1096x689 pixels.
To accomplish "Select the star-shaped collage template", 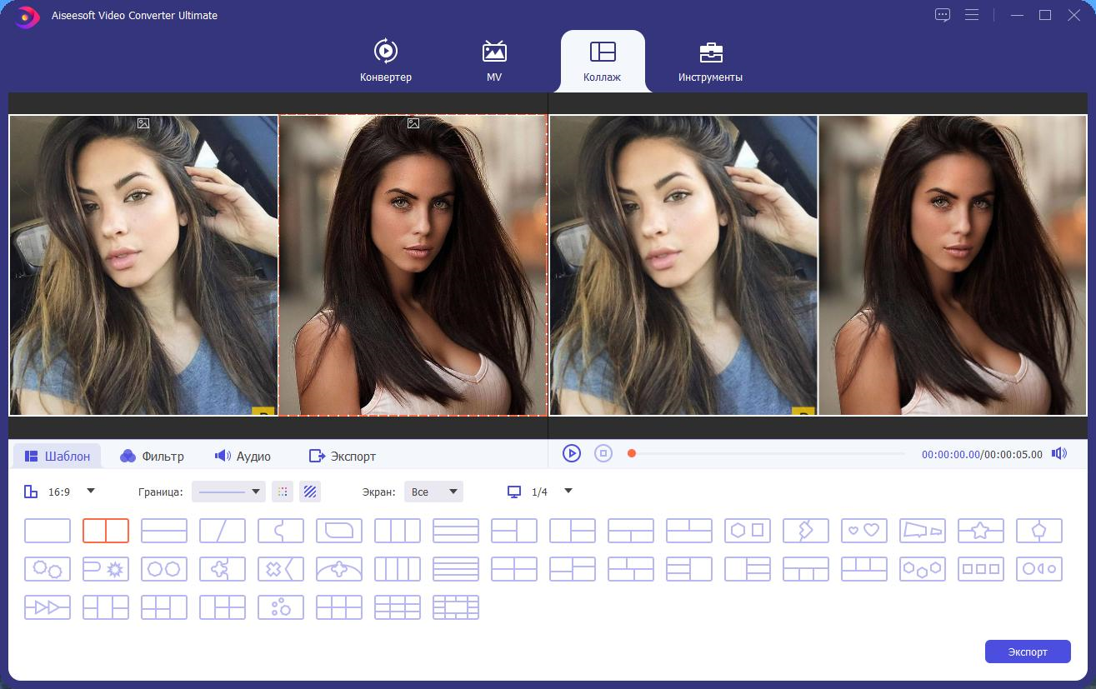I will click(x=981, y=531).
